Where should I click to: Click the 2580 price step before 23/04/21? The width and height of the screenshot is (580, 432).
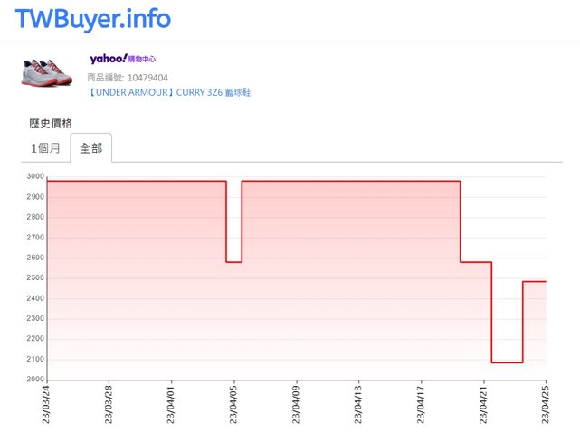pyautogui.click(x=476, y=262)
